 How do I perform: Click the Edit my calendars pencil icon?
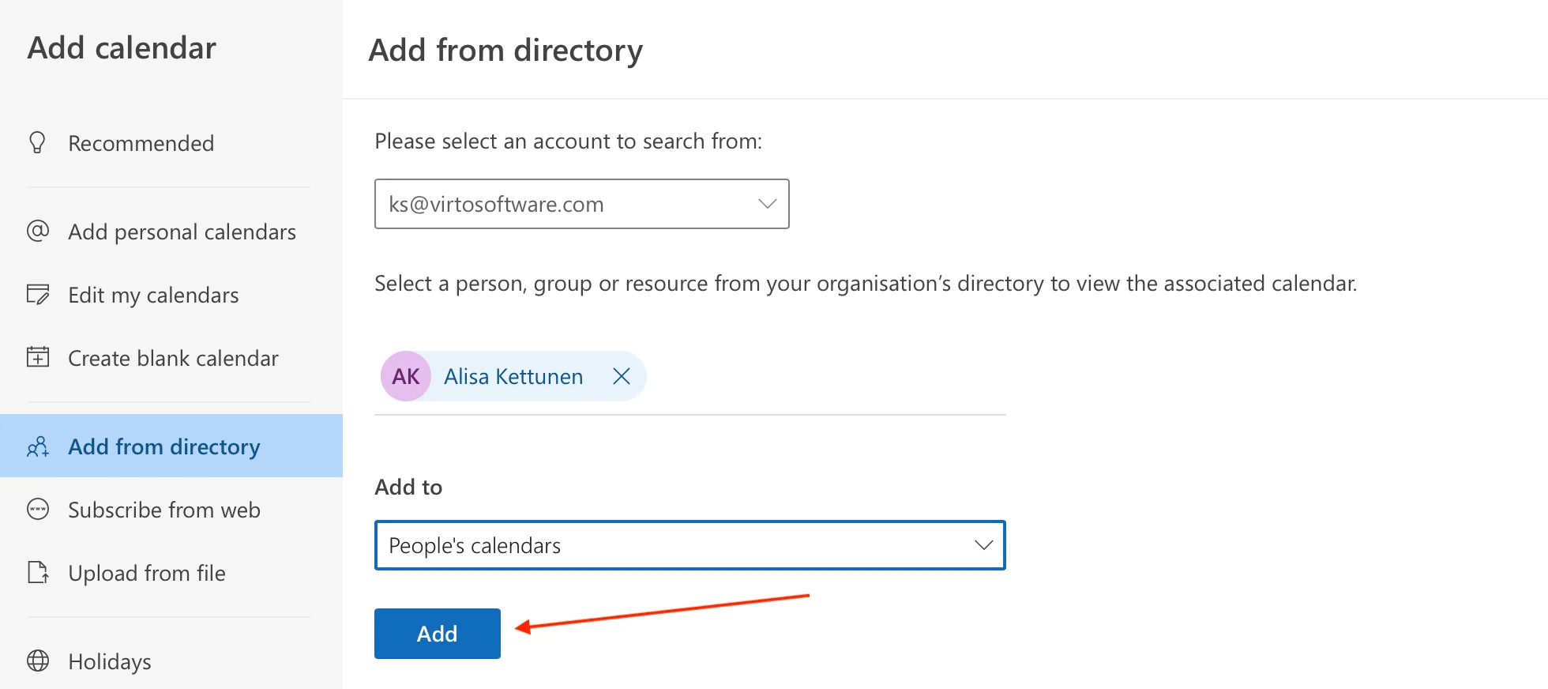click(38, 294)
